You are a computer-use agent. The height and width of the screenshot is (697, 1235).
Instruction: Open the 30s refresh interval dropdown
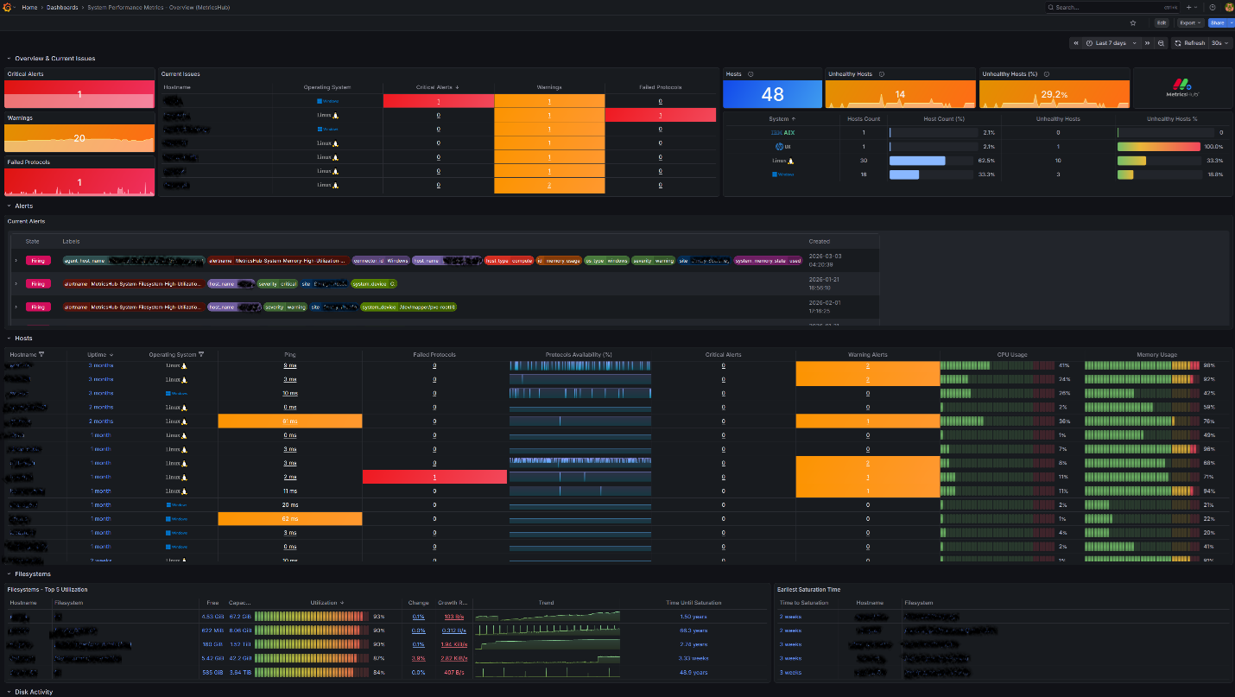[1219, 43]
